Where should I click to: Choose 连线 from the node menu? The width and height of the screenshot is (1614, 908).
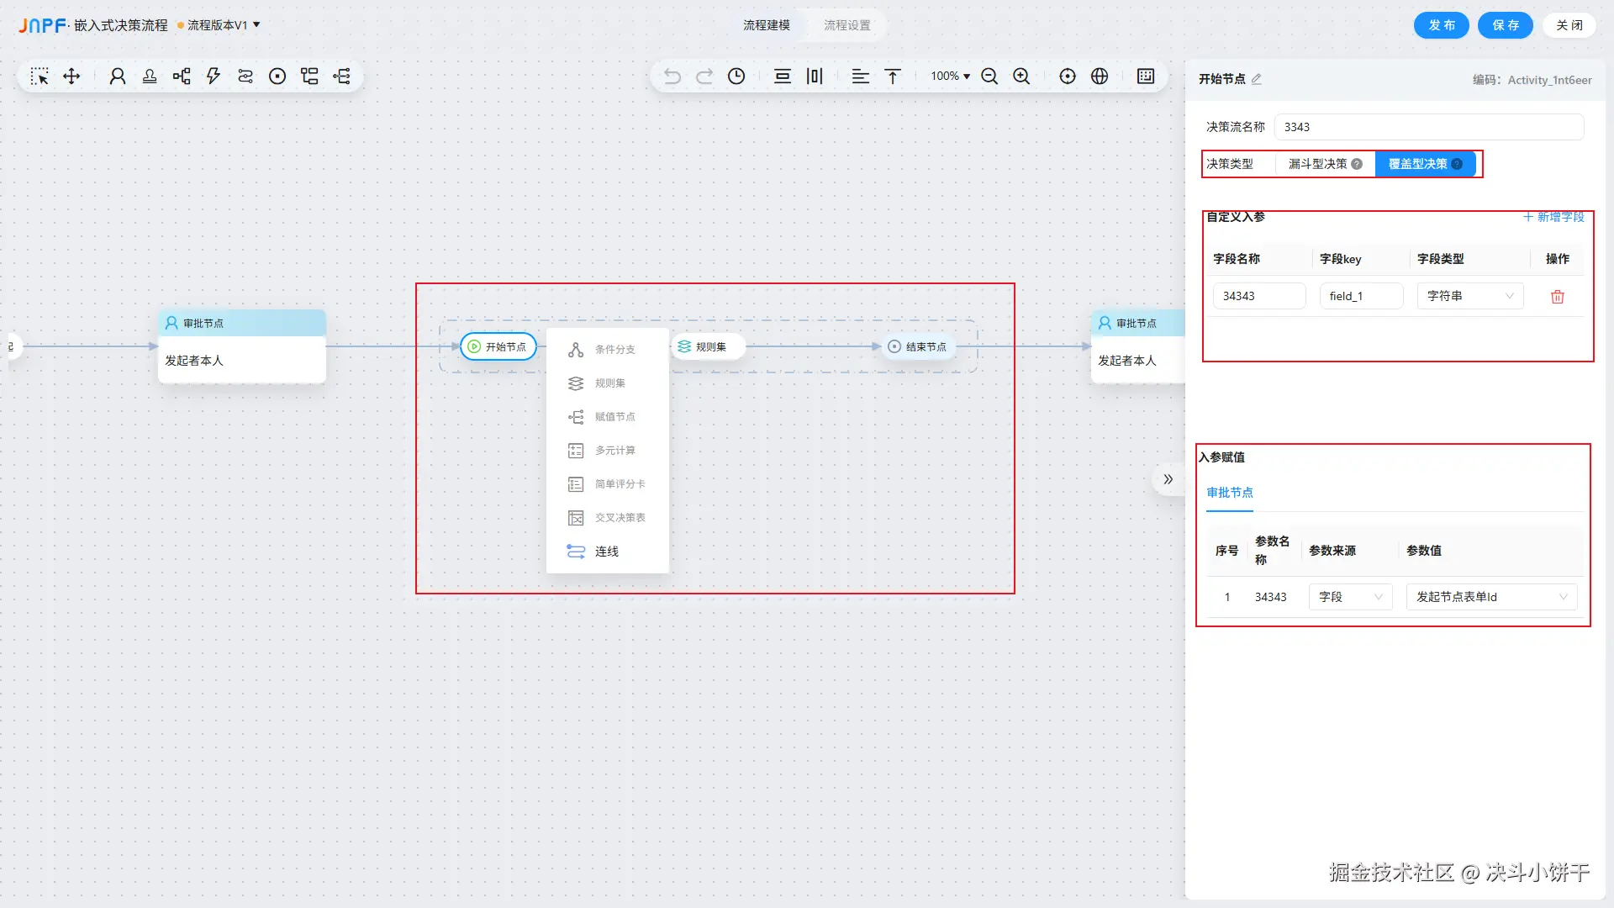pos(606,552)
